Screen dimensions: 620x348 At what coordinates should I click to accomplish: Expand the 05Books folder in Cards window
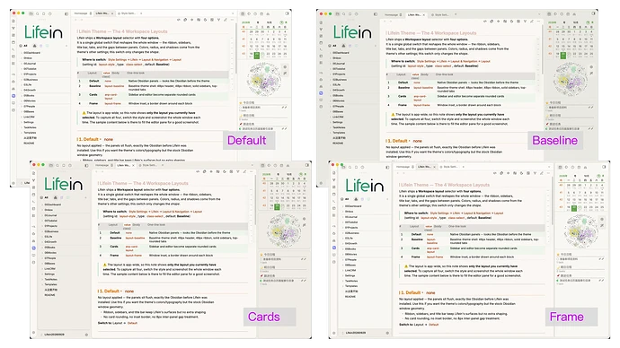pyautogui.click(x=49, y=248)
